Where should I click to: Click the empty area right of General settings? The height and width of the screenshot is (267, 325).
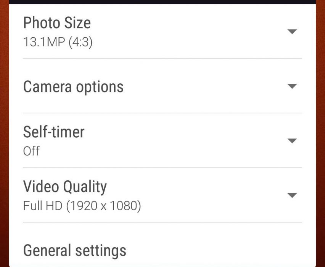[x=214, y=250]
